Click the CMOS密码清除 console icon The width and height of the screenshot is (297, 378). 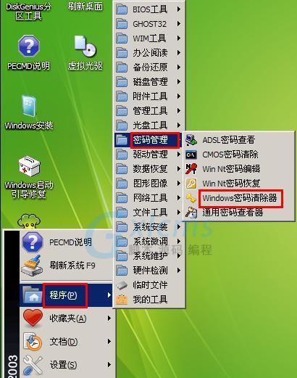click(191, 155)
